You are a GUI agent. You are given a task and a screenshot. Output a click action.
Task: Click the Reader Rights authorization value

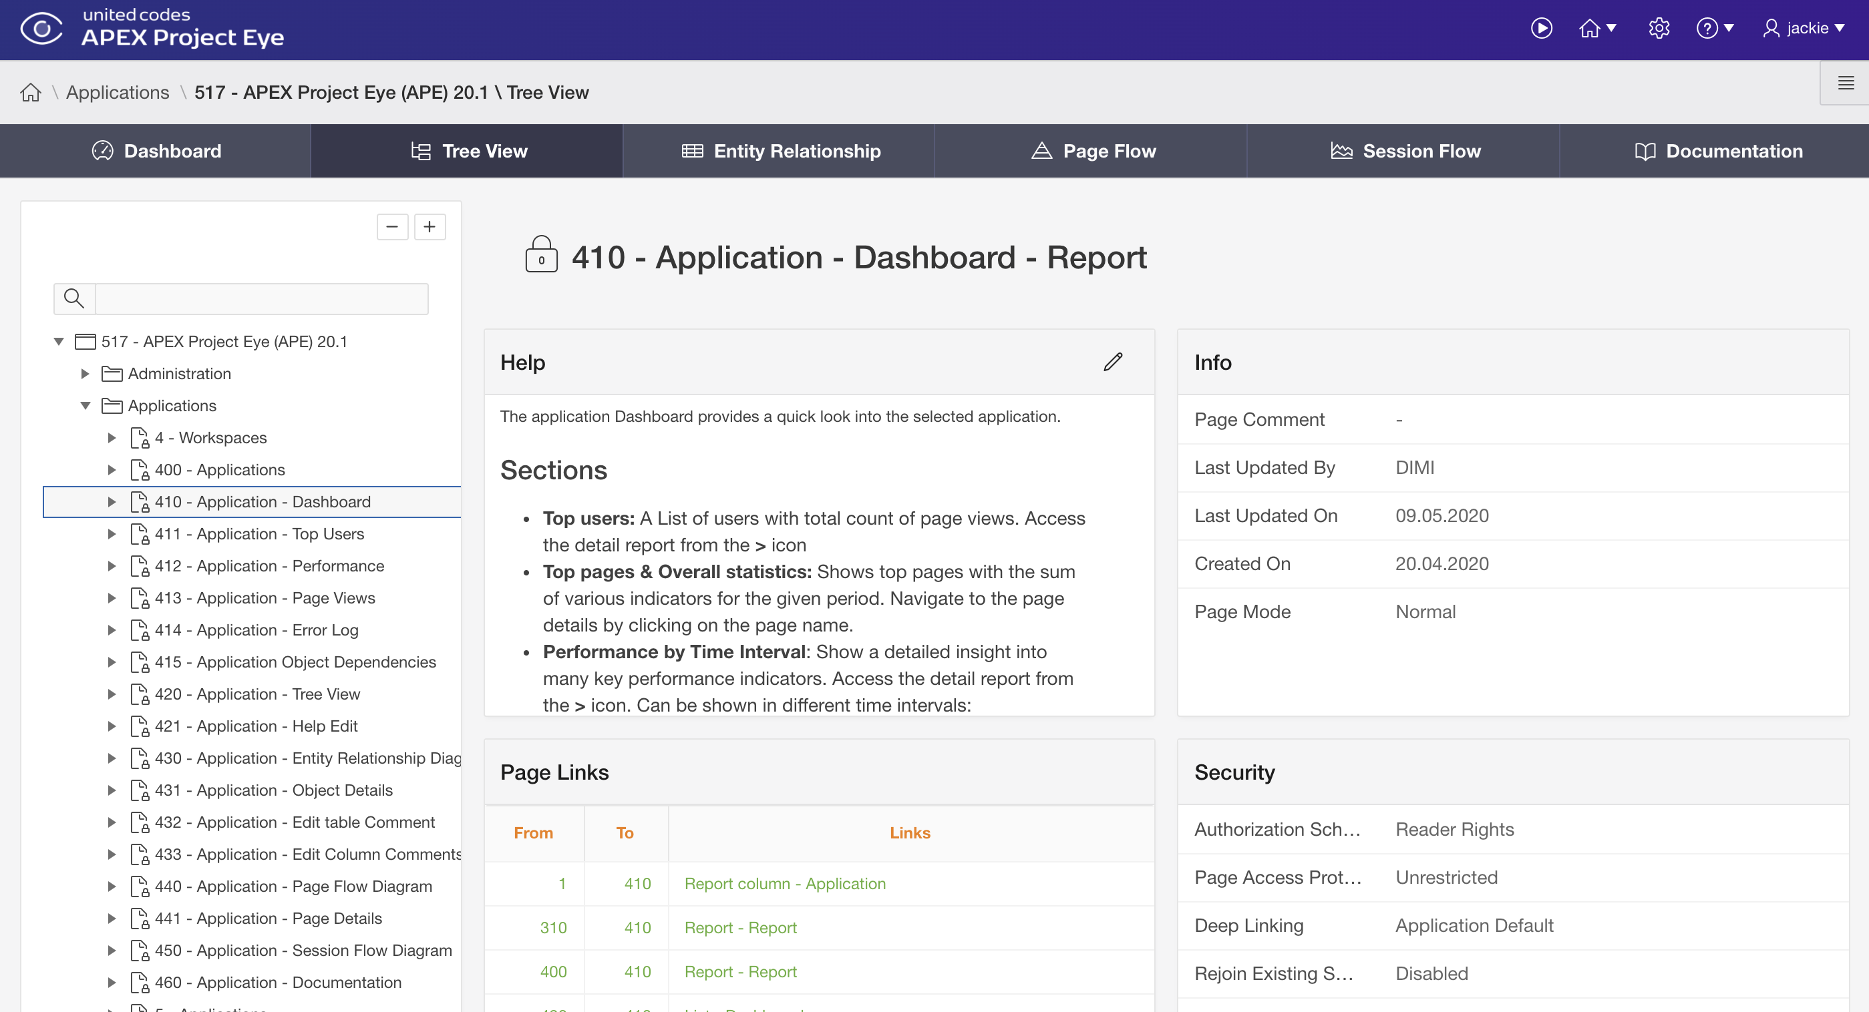tap(1455, 828)
